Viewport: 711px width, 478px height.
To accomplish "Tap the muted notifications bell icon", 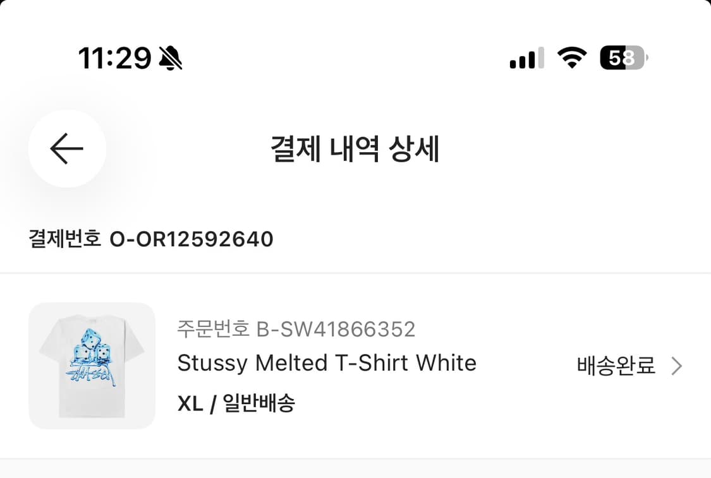I will point(171,57).
